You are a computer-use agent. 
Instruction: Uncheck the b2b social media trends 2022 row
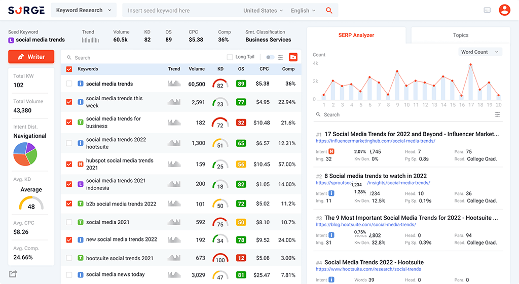tap(69, 204)
